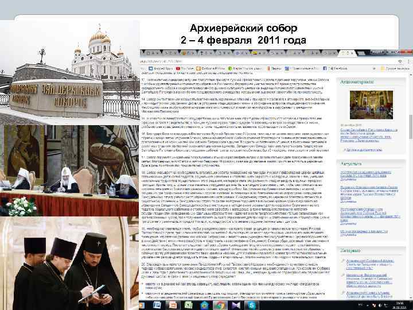Screen dimensions: 413x310
Task: Click the volume speaker tray icon
Action: click(x=380, y=306)
